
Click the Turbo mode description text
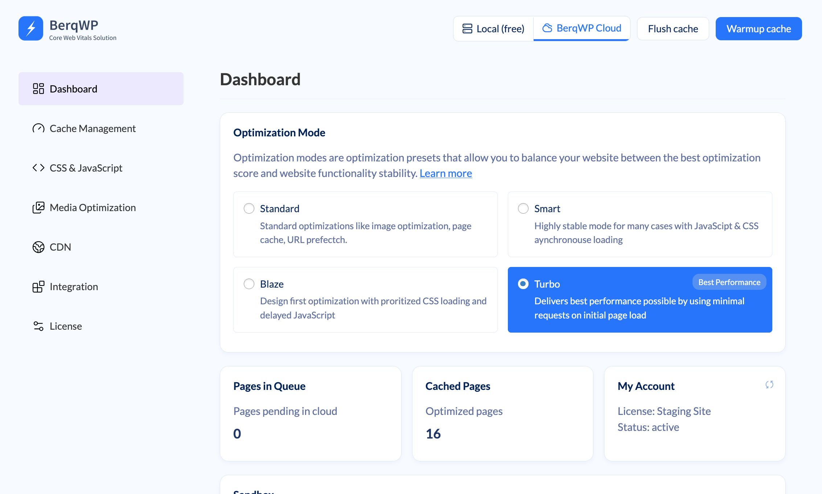[640, 308]
